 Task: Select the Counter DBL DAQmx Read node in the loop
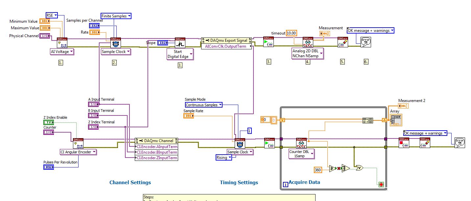301,143
